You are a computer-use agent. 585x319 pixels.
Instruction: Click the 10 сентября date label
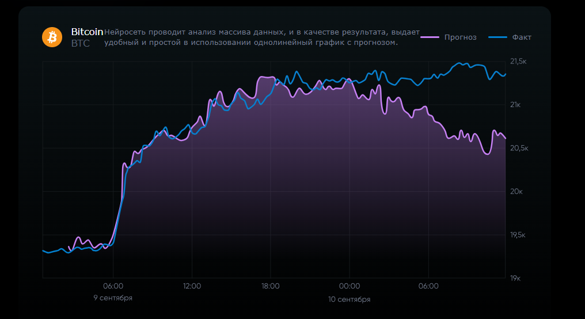tap(350, 299)
